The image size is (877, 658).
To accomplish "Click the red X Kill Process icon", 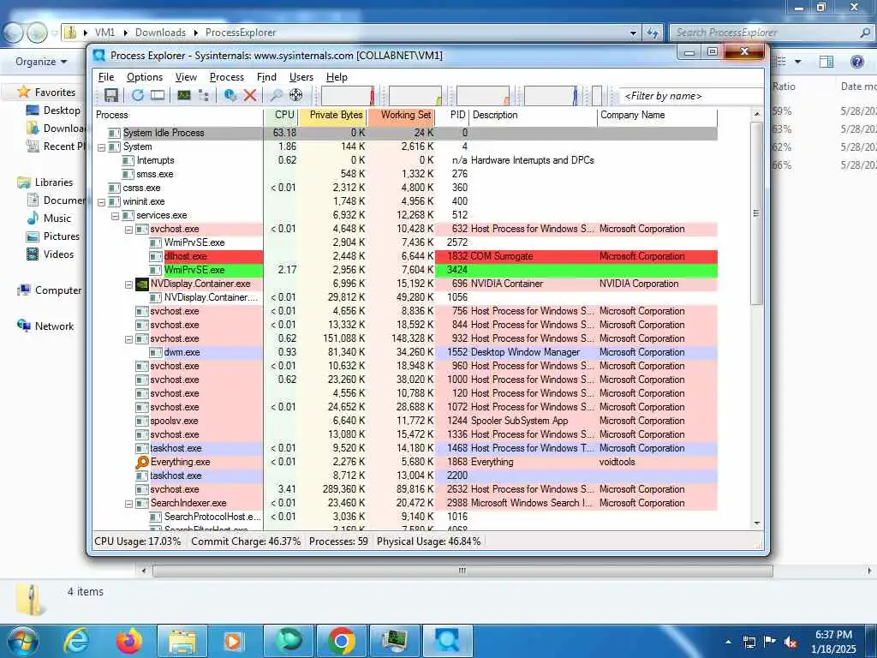I will tap(250, 95).
